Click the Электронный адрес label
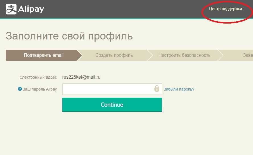The width and height of the screenshot is (253, 155). click(38, 77)
